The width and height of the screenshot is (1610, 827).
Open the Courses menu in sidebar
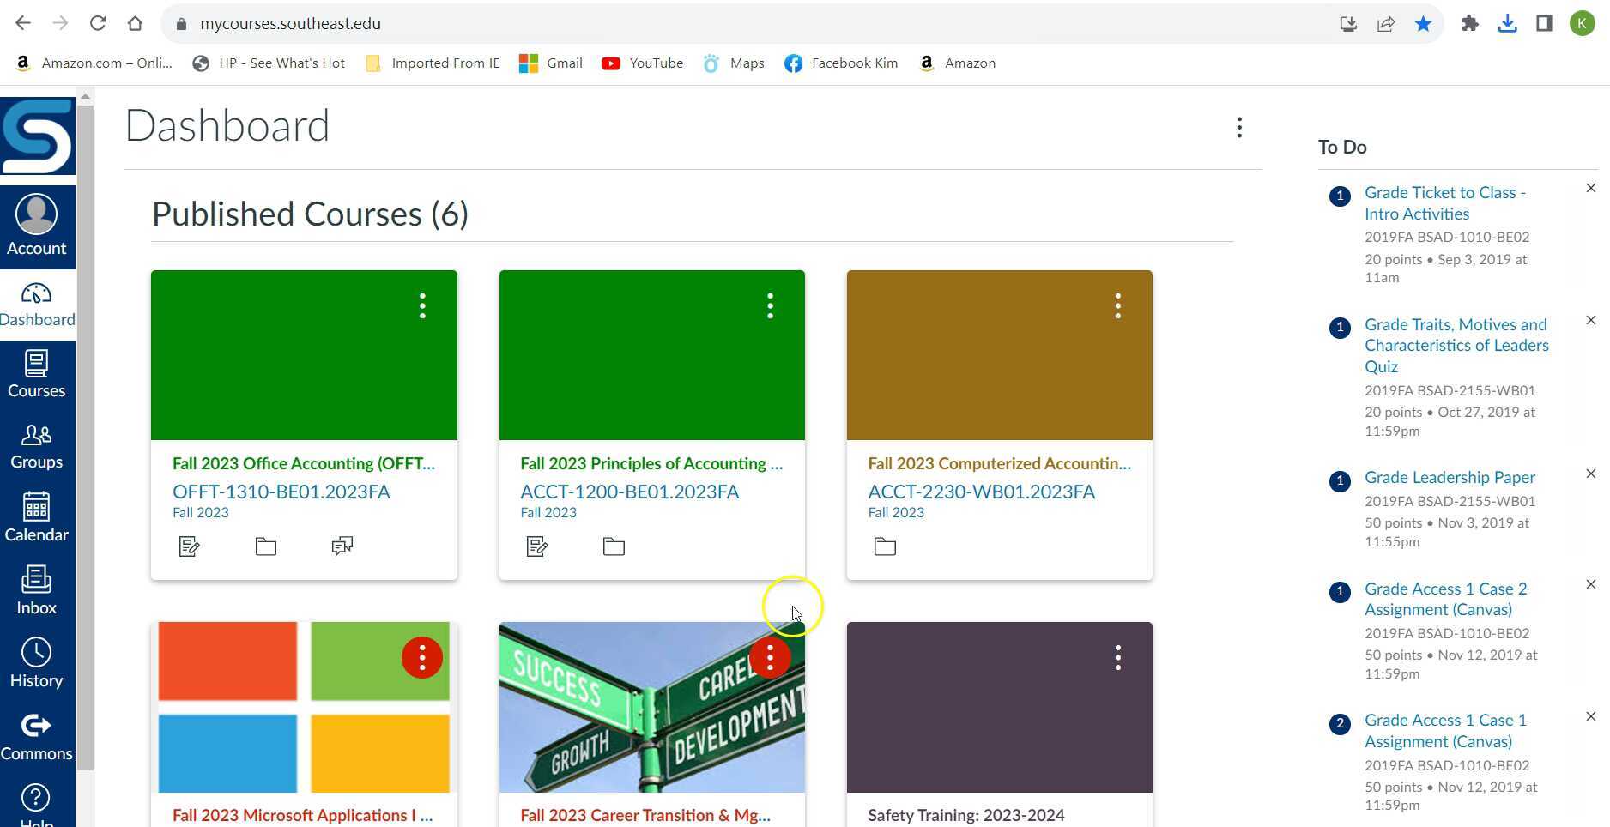point(37,375)
